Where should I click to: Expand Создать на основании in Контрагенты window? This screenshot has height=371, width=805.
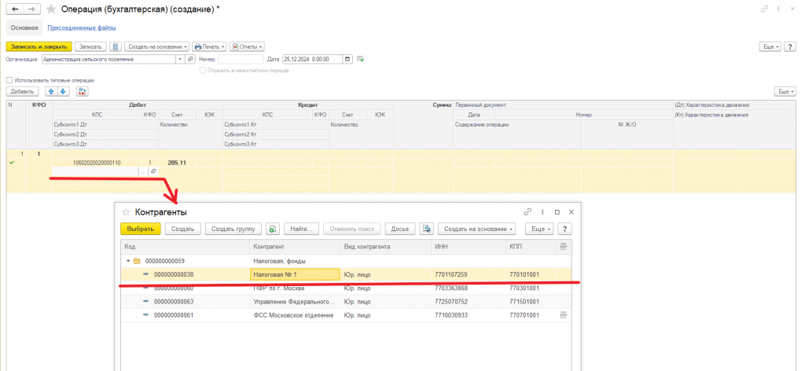tap(476, 229)
